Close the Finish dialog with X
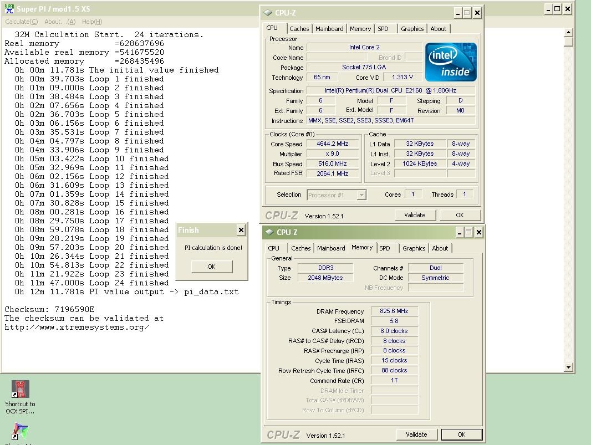This screenshot has height=445, width=591. (x=241, y=230)
